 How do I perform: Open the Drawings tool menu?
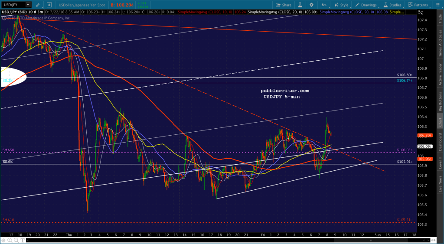pos(366,5)
